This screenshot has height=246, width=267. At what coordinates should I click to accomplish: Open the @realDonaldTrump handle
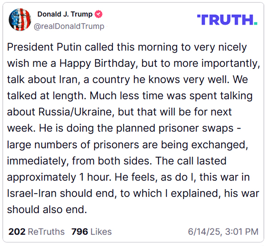(x=69, y=26)
